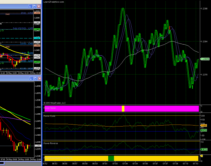Click the yellow PowerMomentum value flag

[202, 156]
